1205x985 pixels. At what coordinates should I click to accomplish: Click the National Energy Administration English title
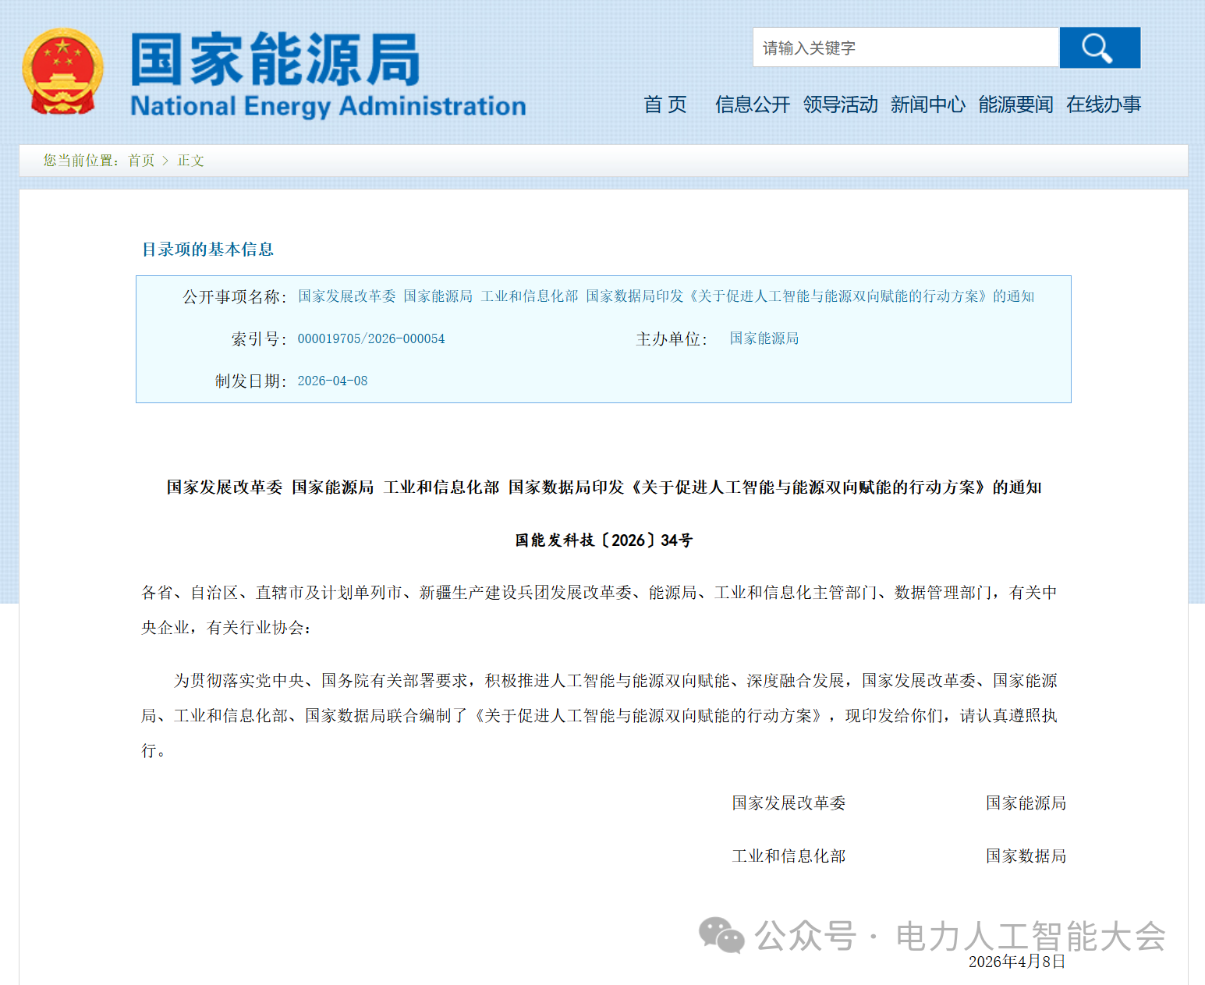tap(328, 106)
